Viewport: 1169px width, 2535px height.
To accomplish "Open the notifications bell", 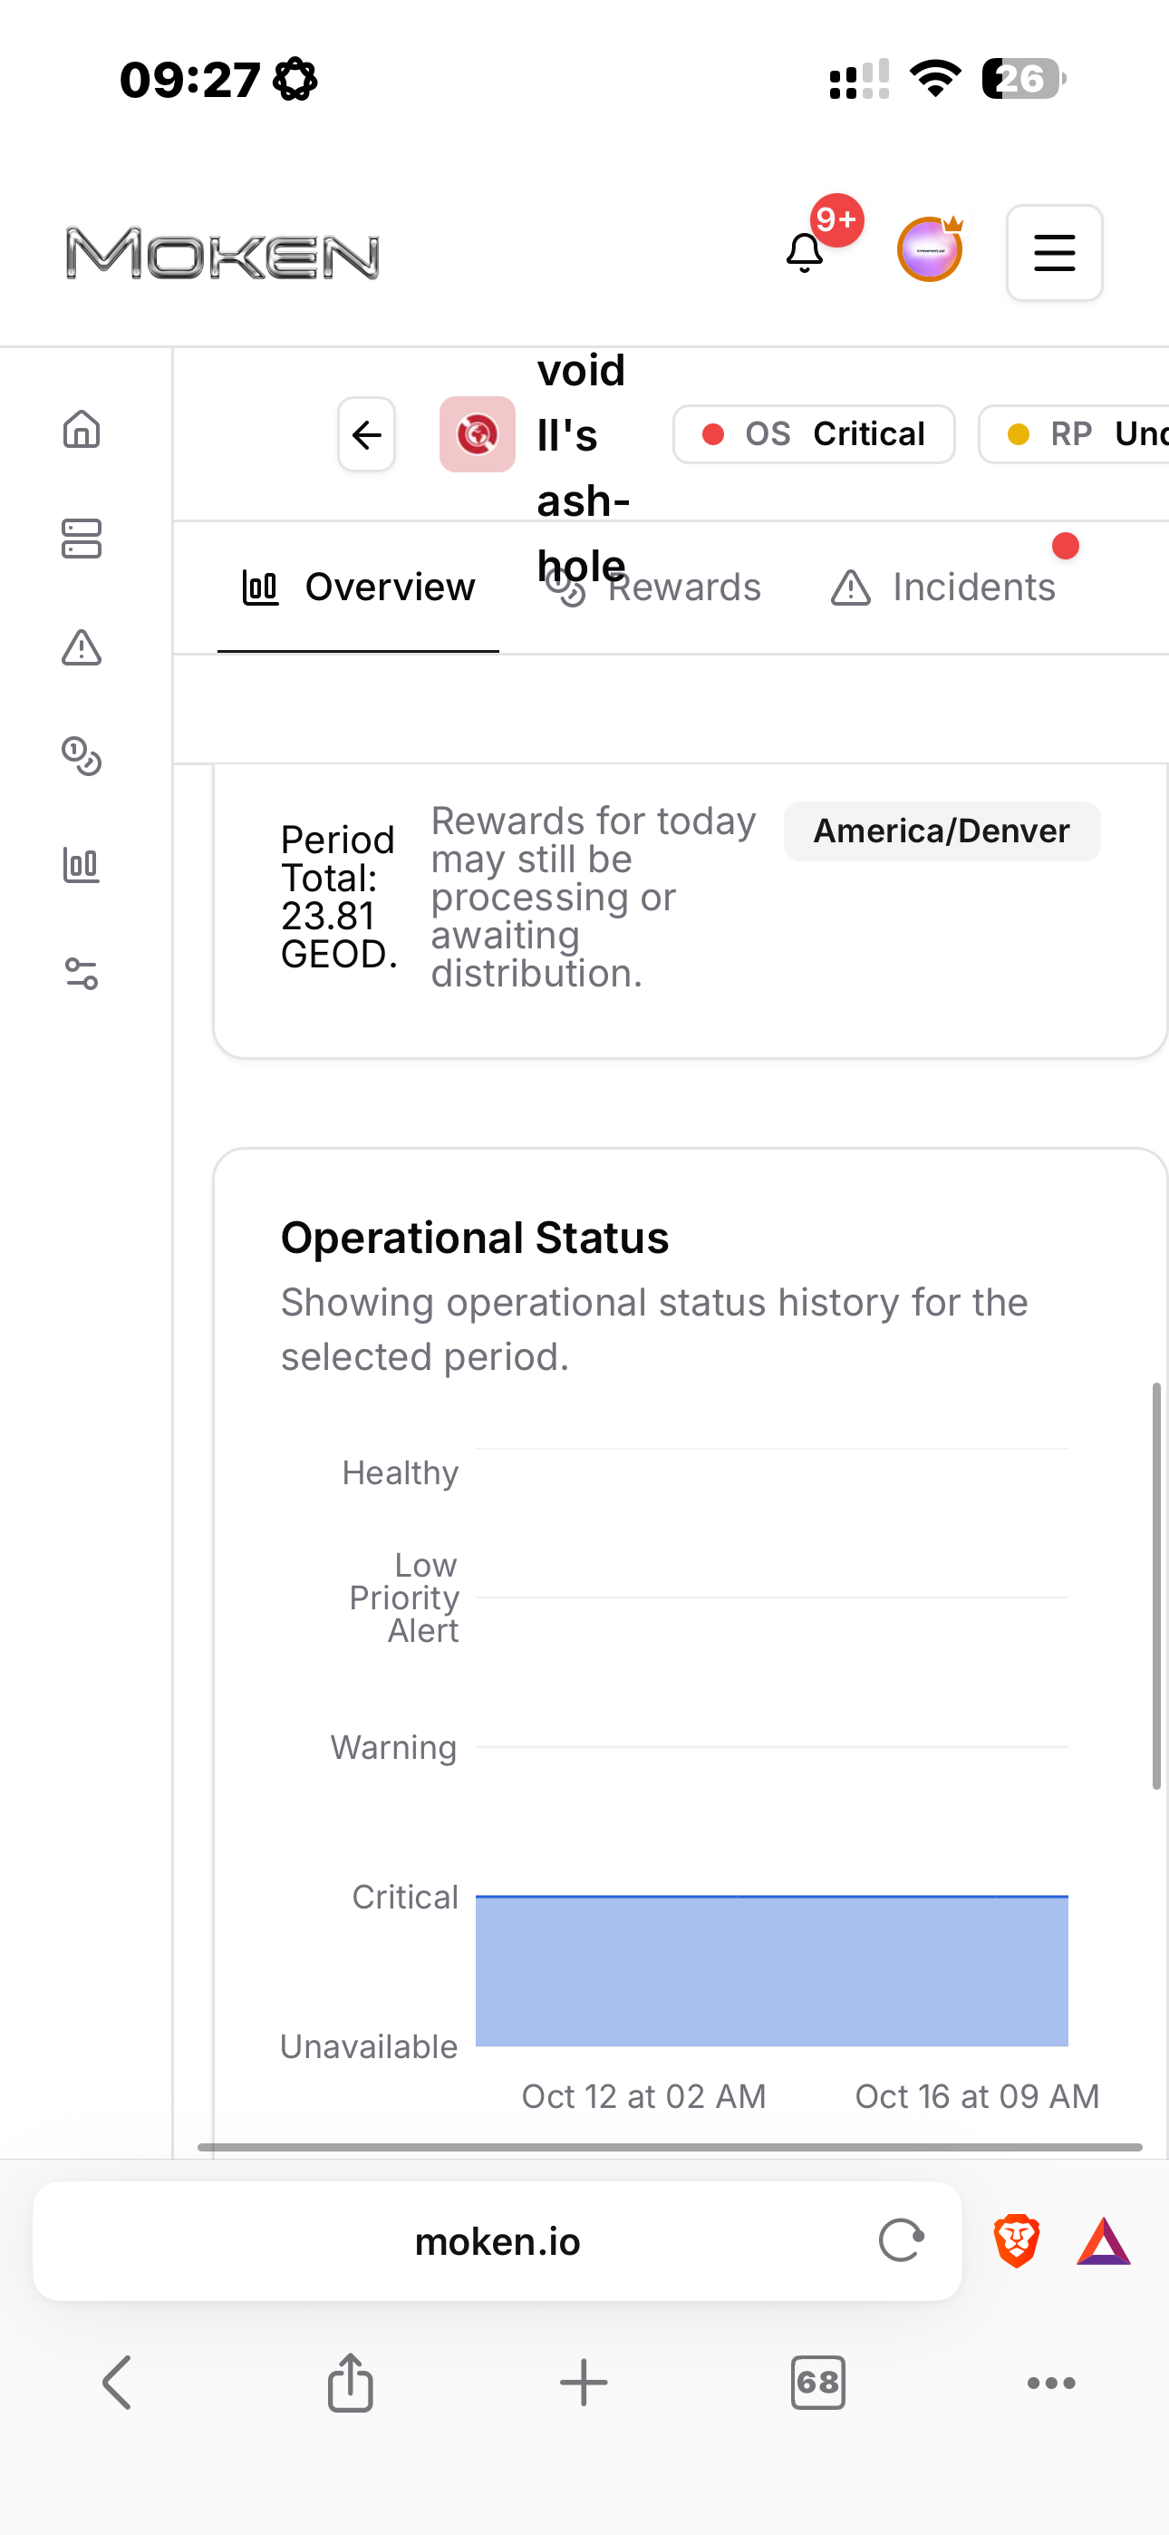I will (805, 253).
